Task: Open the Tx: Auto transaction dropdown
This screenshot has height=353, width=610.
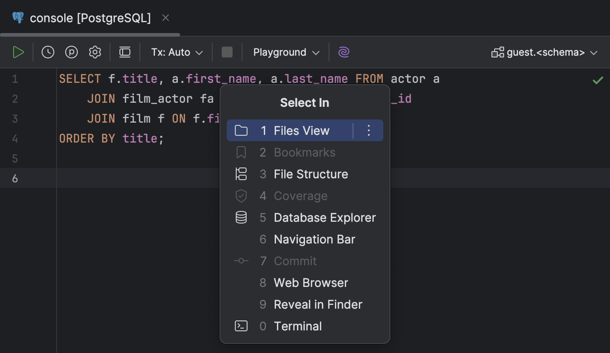Action: click(x=177, y=52)
